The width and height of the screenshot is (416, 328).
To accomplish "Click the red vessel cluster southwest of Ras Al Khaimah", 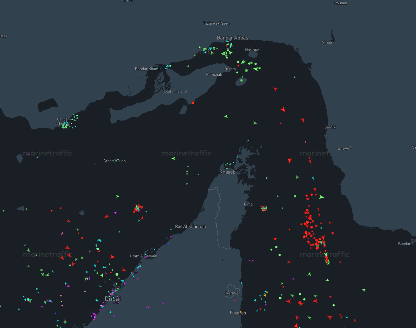I will point(137,208).
